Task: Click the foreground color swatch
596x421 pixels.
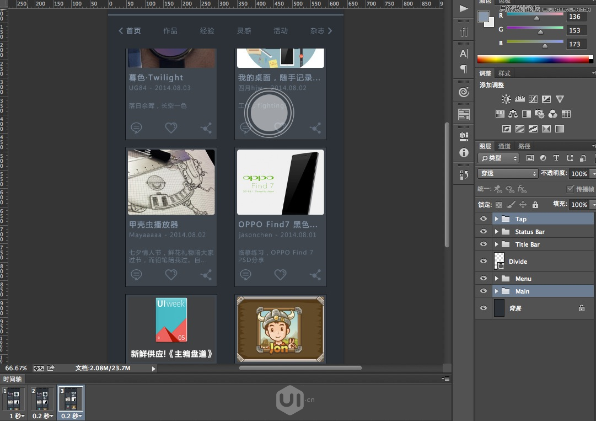Action: click(484, 17)
